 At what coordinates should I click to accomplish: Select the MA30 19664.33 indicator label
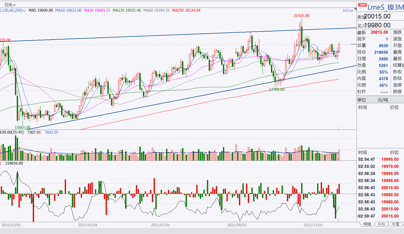point(97,10)
